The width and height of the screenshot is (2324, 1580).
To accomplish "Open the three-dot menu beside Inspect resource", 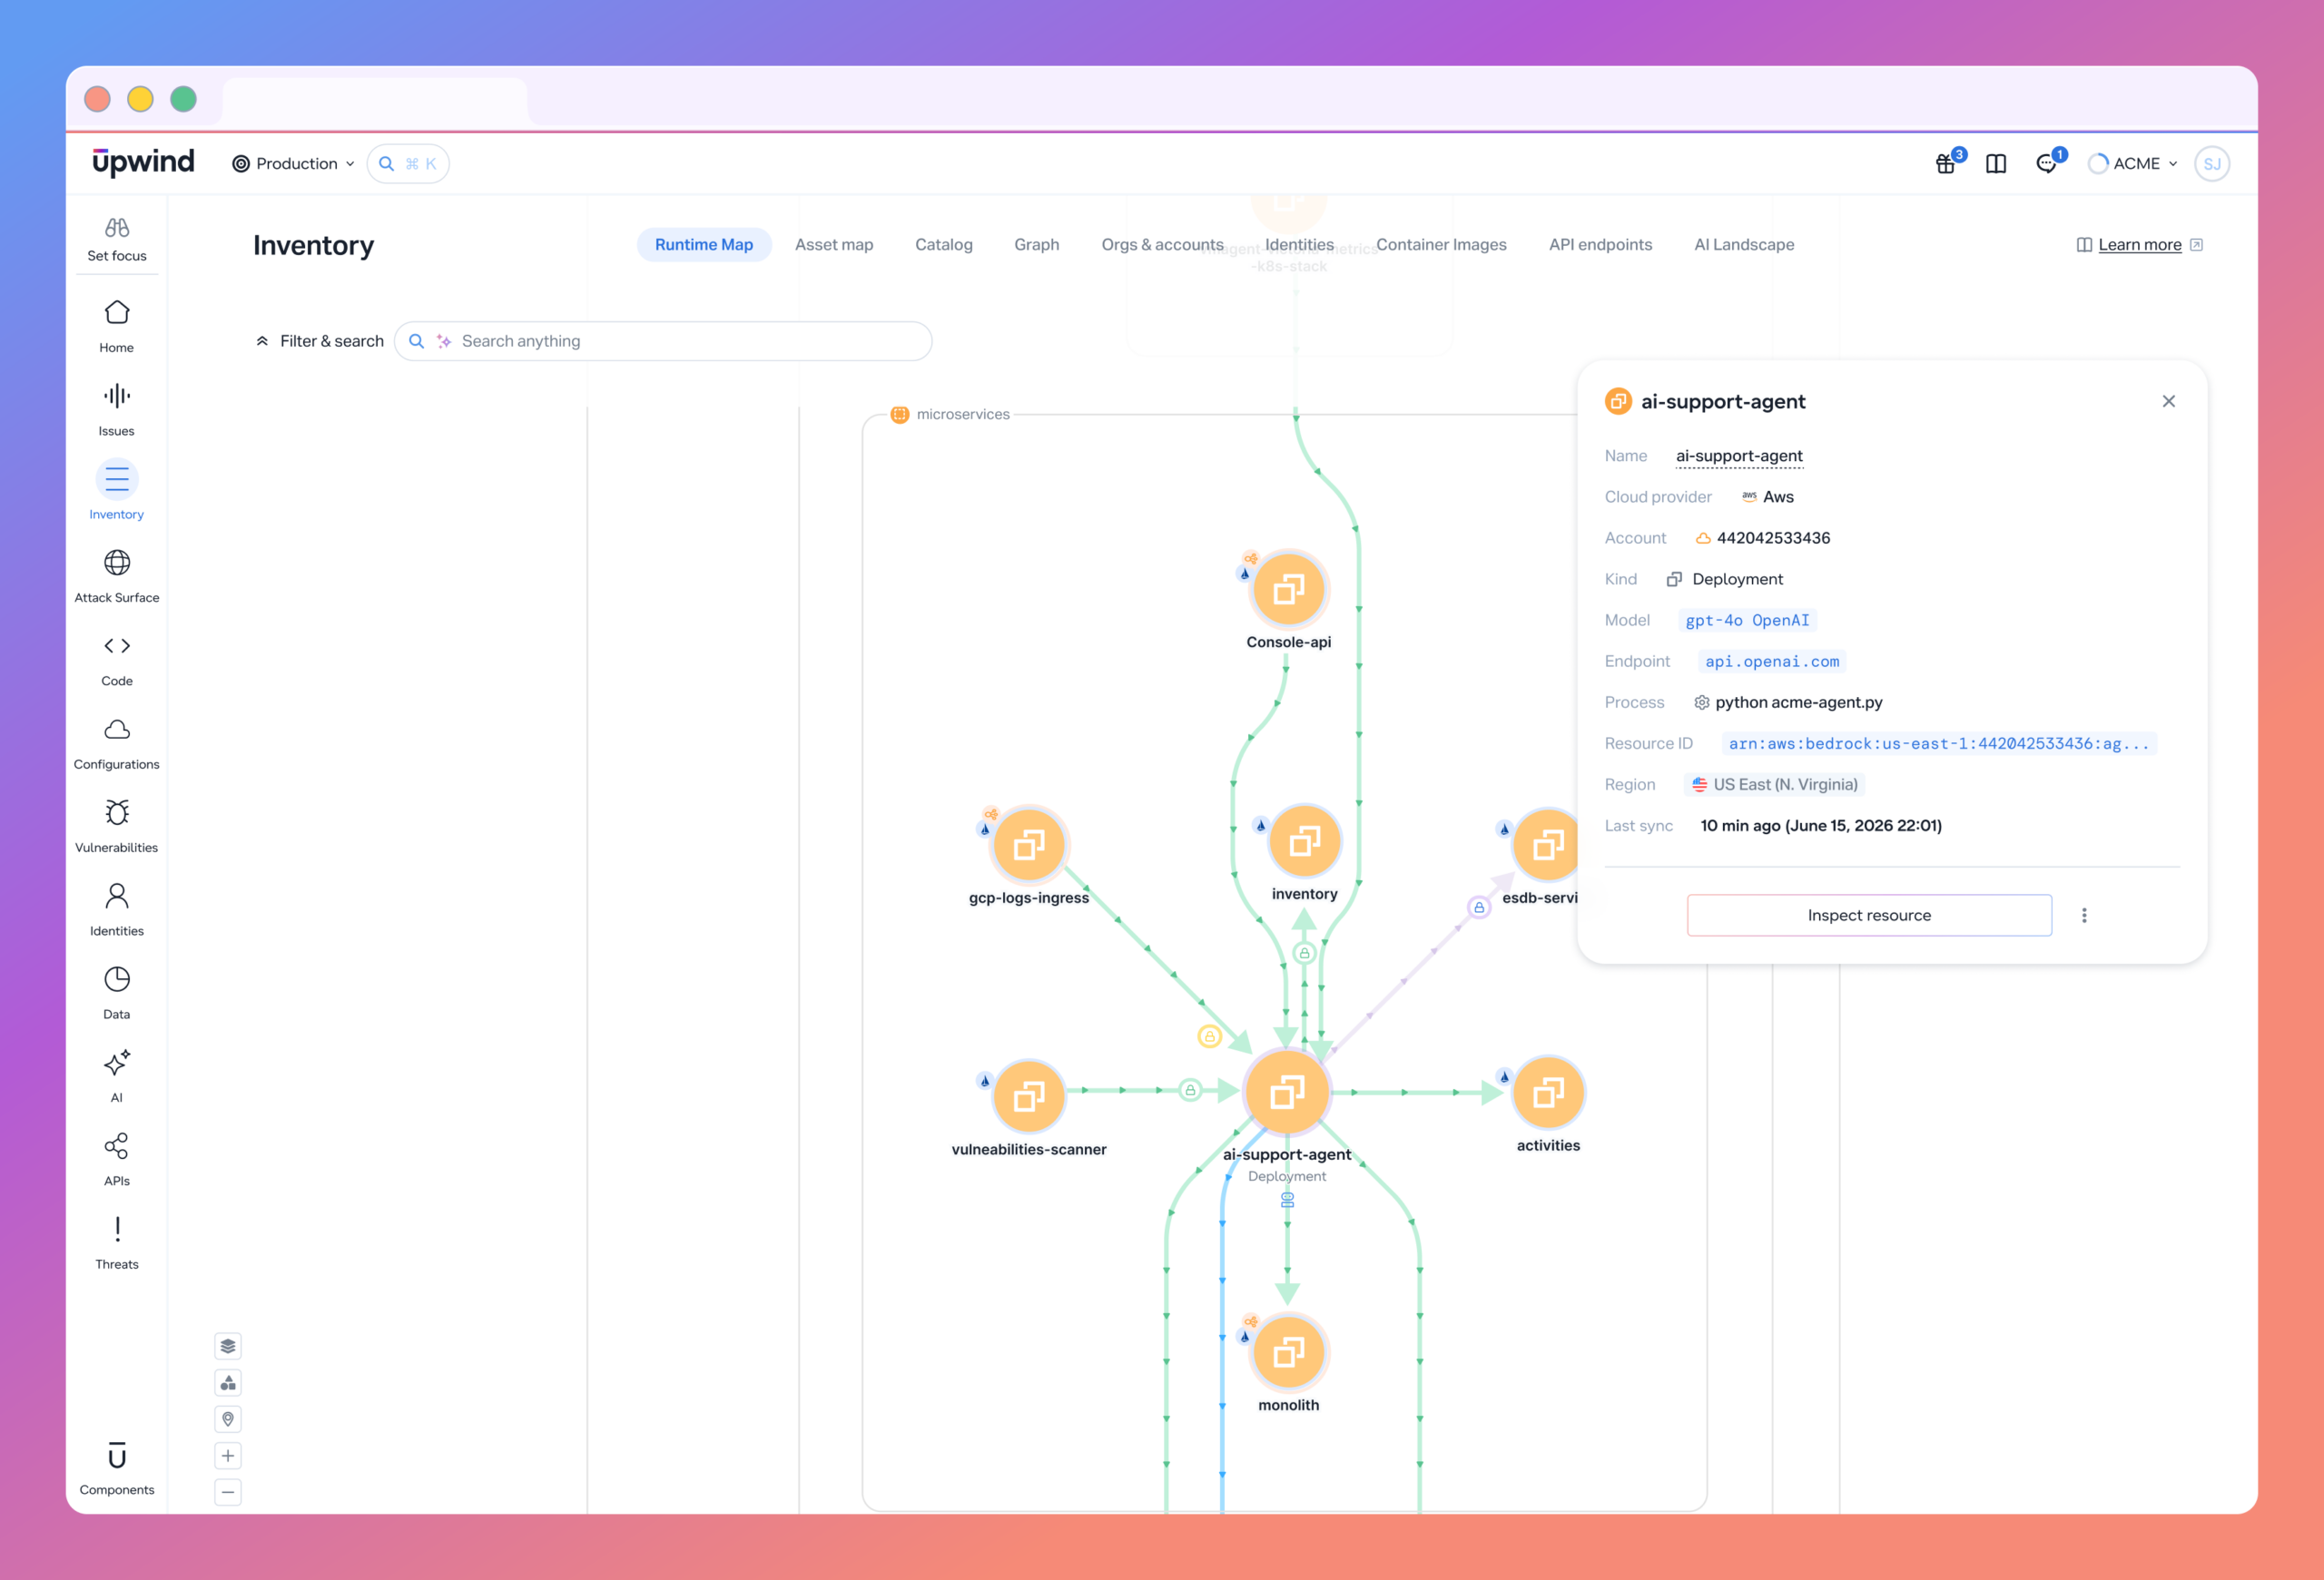I will click(x=2084, y=916).
